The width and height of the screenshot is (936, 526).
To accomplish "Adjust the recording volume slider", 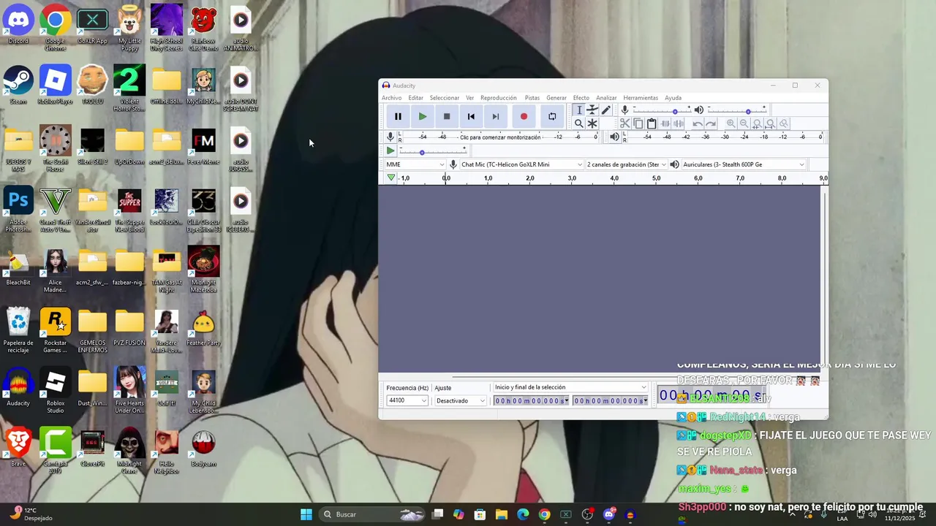I will [662, 110].
